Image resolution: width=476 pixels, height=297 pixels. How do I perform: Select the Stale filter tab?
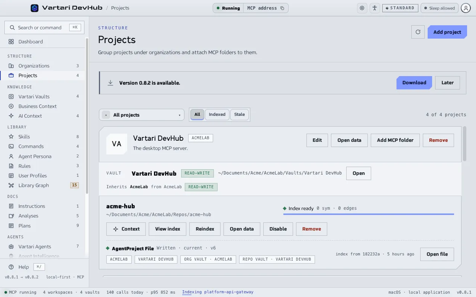tap(239, 114)
